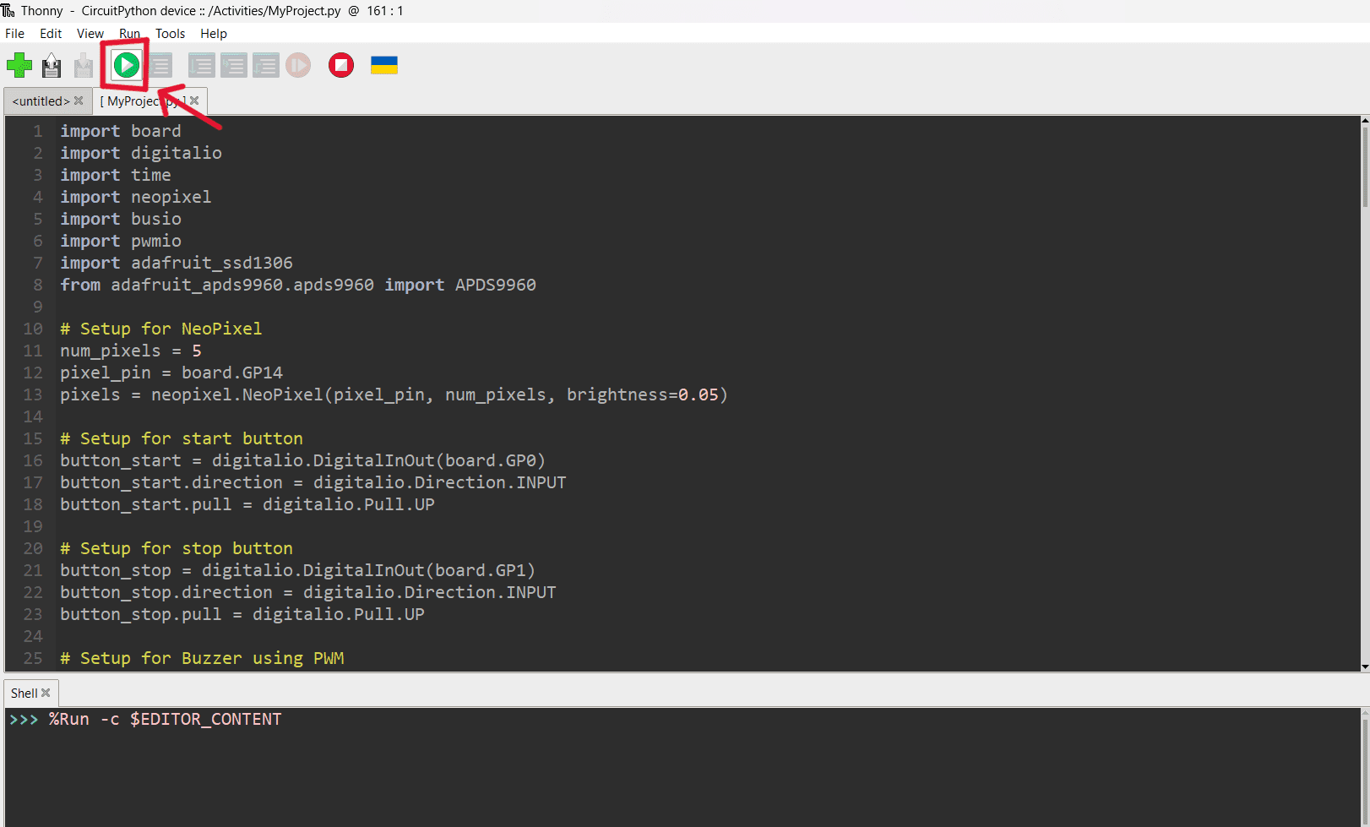The width and height of the screenshot is (1370, 827).
Task: Switch to the <untitled> editor tab
Action: (x=41, y=101)
